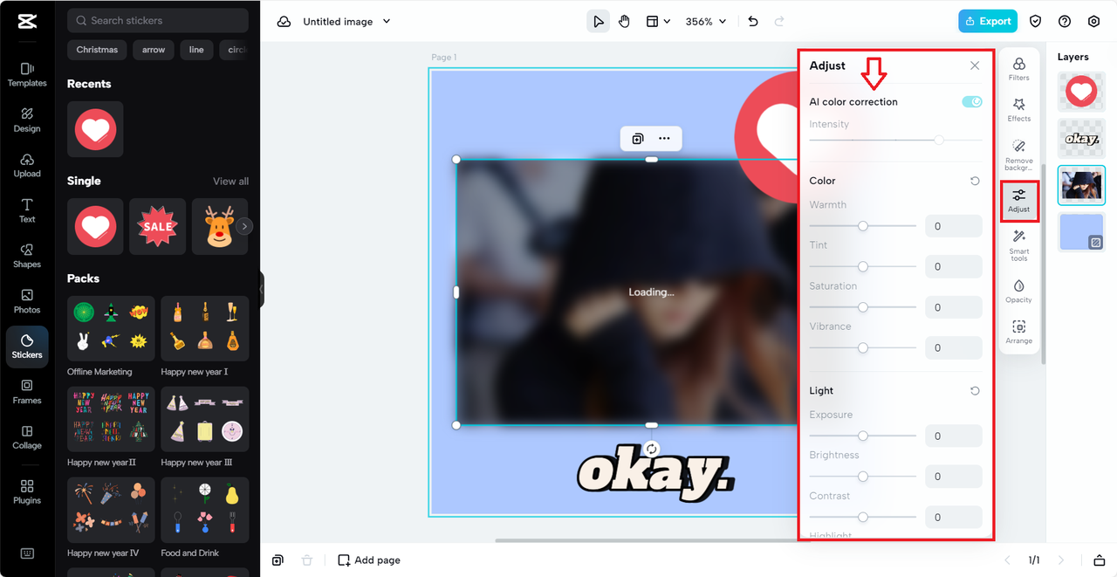Open more options on floating toolbar
This screenshot has height=577, width=1117.
(x=664, y=139)
